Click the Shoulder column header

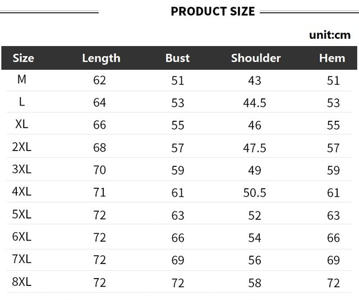pyautogui.click(x=256, y=58)
